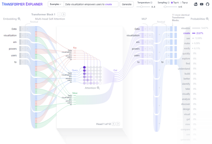Show previous attention head
This screenshot has width=212, height=144.
[x=114, y=124]
